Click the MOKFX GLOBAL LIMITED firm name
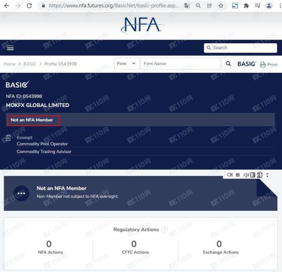 click(x=37, y=105)
